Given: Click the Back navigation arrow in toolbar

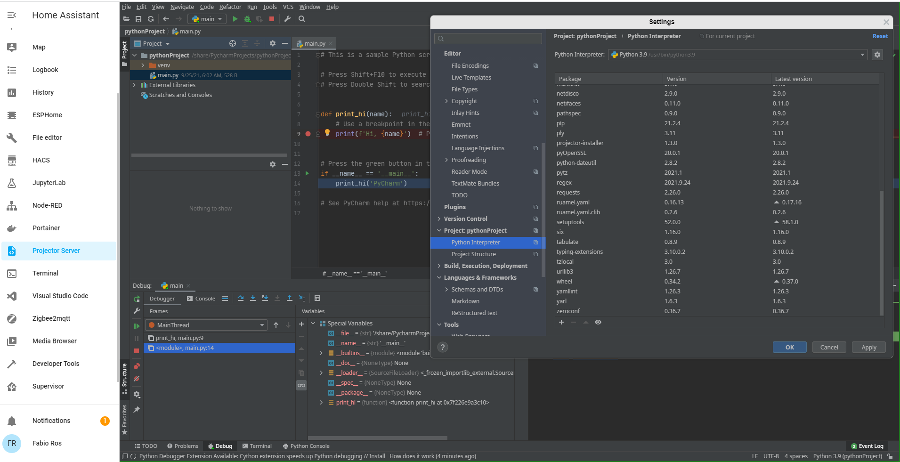Looking at the screenshot, I should (166, 19).
